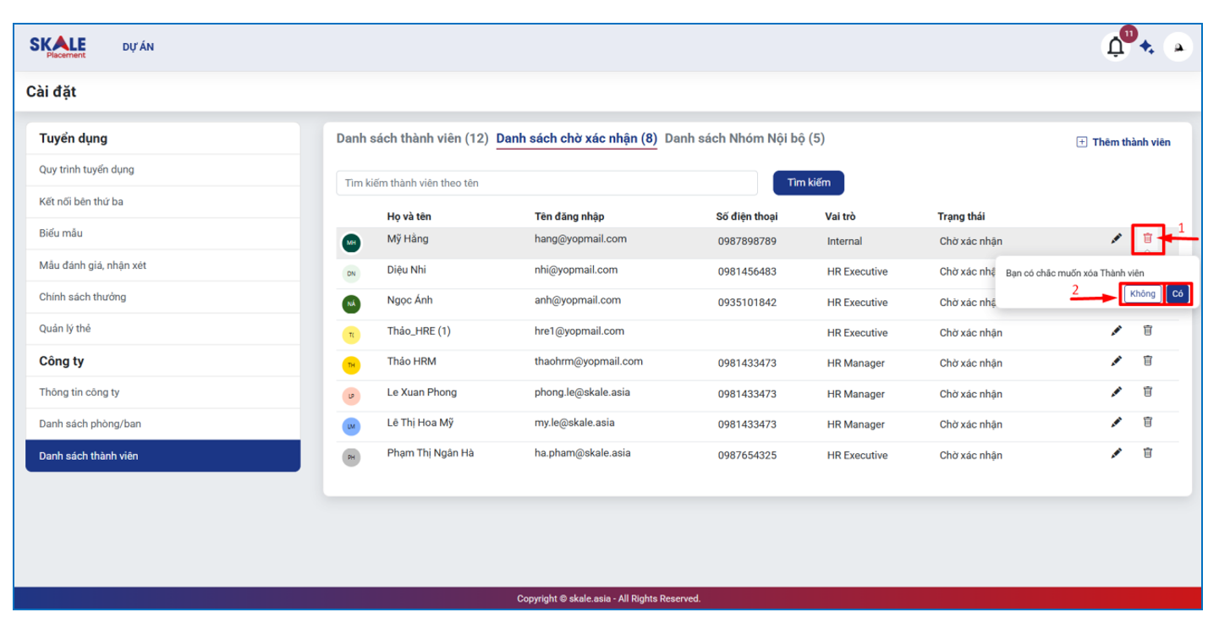
Task: Open the user profile avatar menu
Action: (x=1178, y=47)
